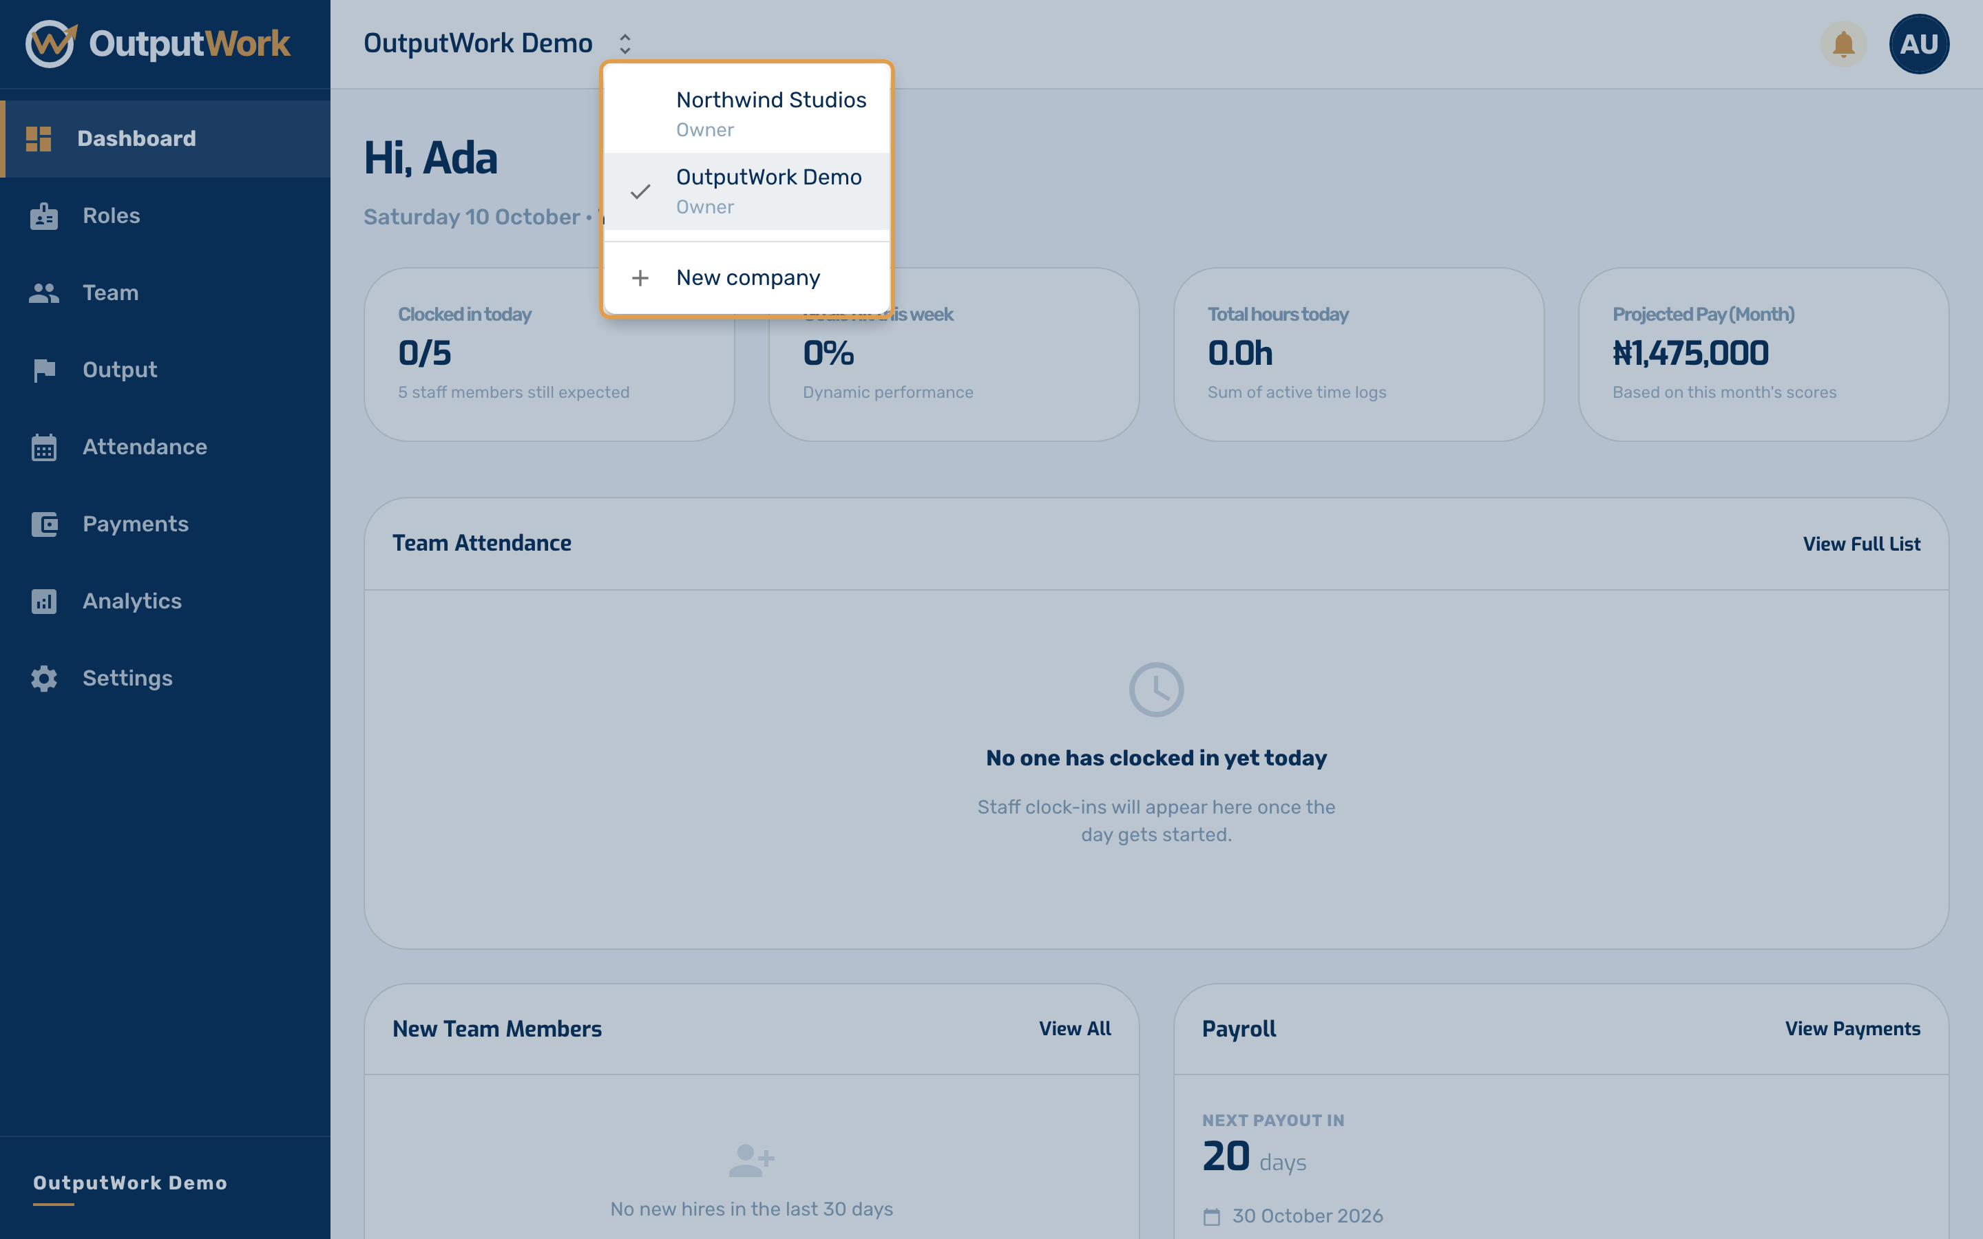This screenshot has width=1983, height=1239.
Task: Open the Analytics chart icon
Action: 44,602
